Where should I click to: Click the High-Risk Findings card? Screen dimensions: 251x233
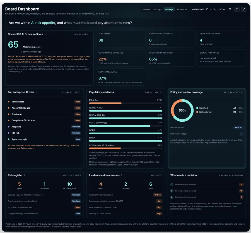[222, 39]
